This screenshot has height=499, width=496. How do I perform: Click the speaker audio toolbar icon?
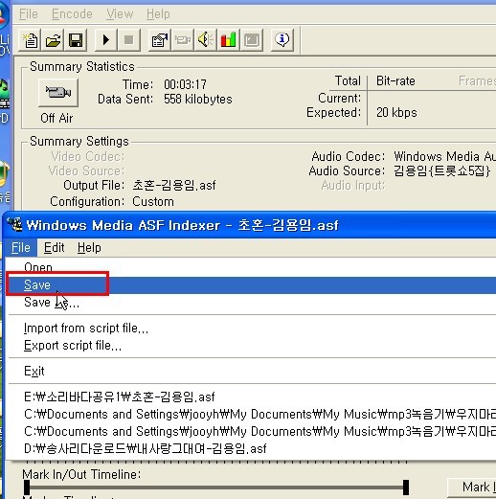(x=205, y=40)
